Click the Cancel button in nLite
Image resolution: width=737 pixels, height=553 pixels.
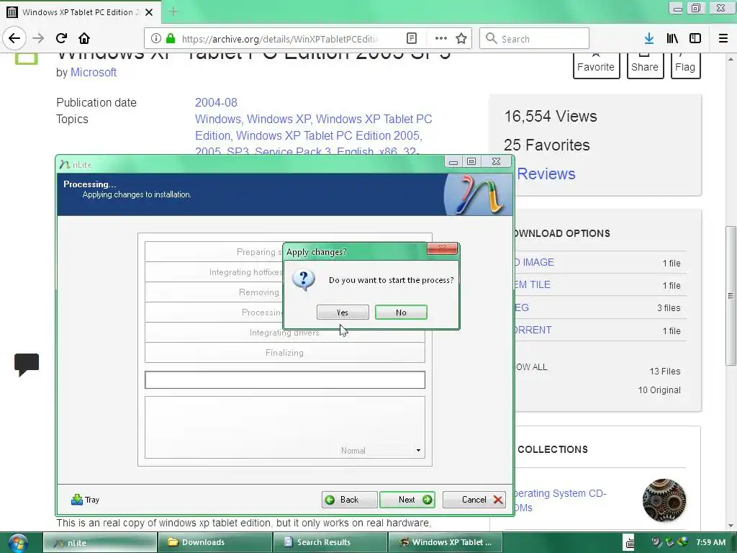point(474,500)
